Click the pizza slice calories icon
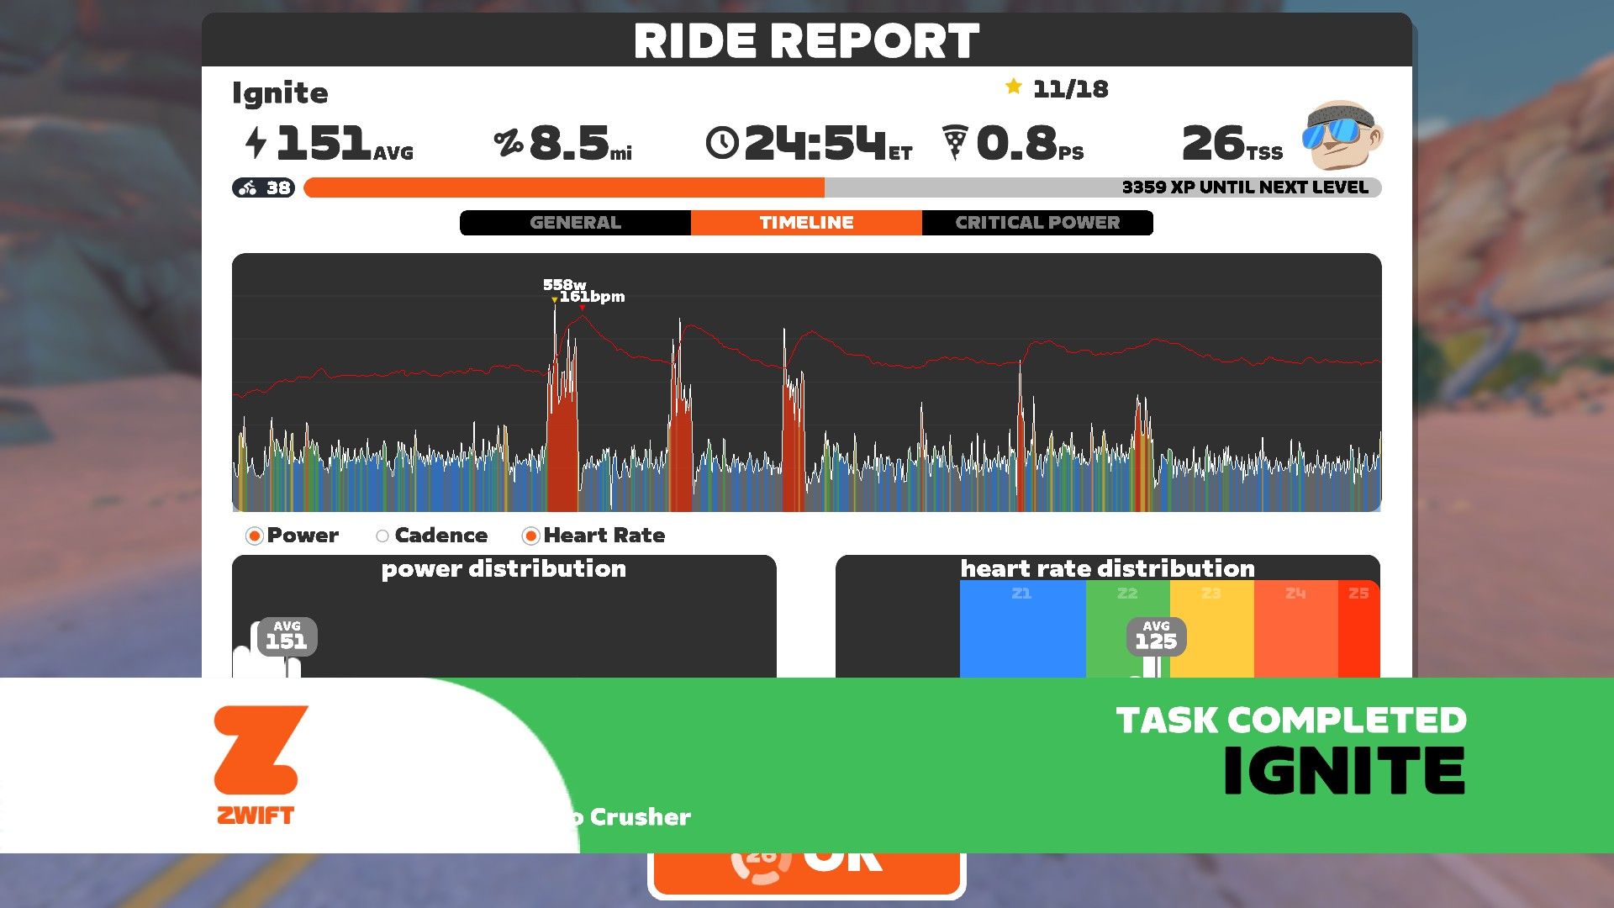The width and height of the screenshot is (1614, 908). coord(955,142)
